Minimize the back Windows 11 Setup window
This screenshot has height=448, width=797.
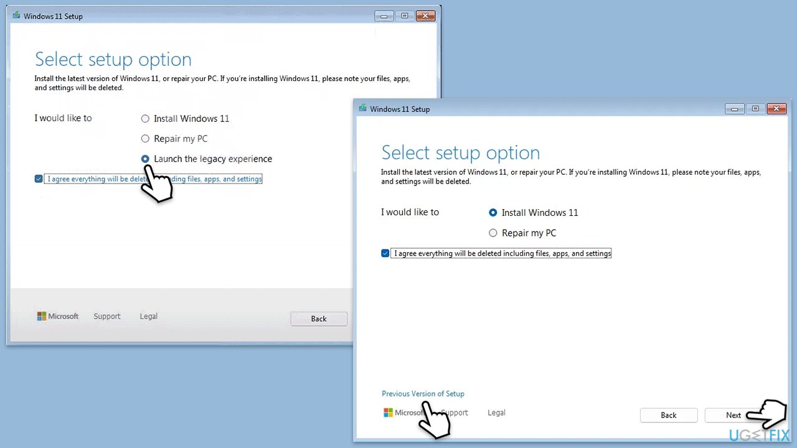click(x=385, y=16)
